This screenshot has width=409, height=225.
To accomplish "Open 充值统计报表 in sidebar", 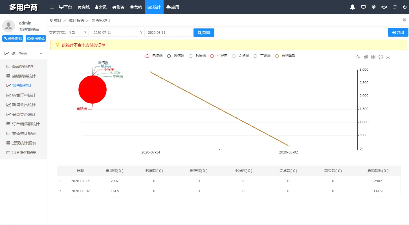I will coord(24,133).
